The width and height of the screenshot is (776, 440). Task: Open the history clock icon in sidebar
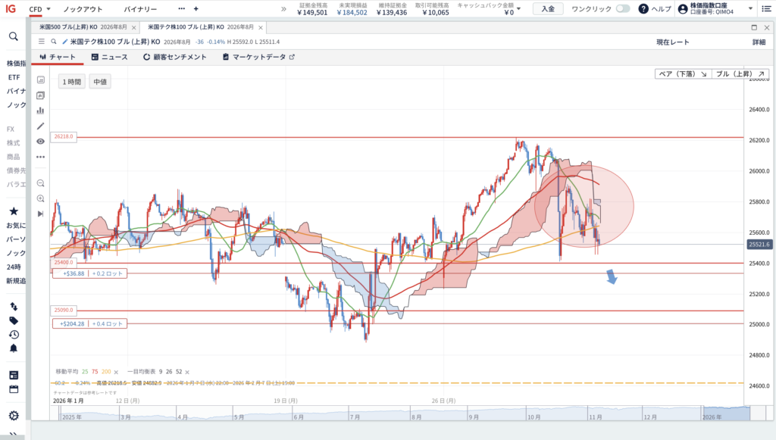pos(14,335)
